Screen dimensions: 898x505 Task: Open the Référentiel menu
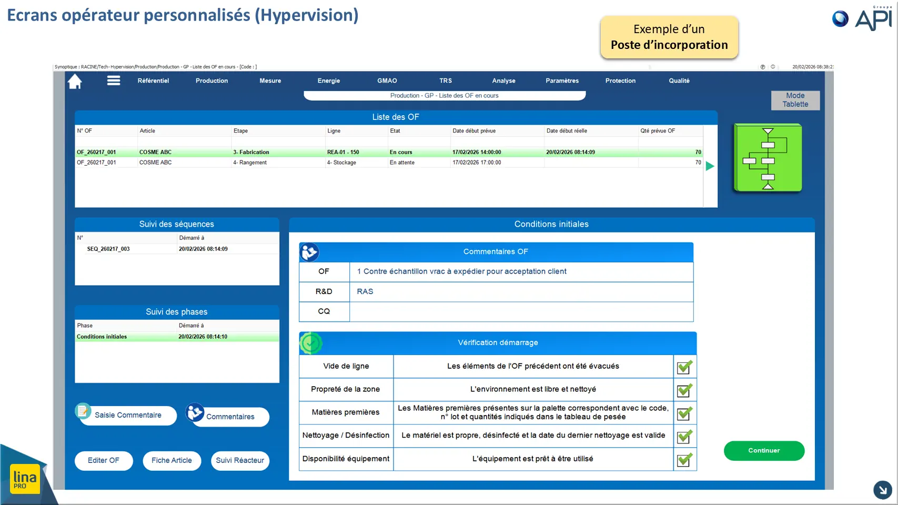(x=153, y=80)
